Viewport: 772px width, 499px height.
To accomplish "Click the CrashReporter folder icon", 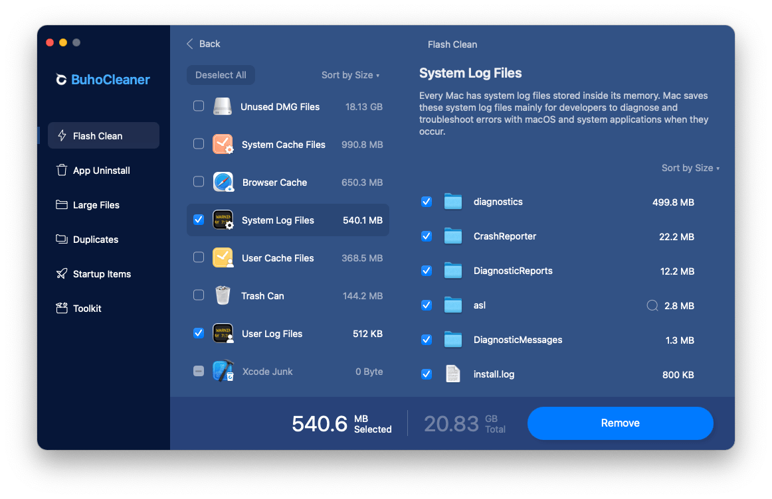I will tap(453, 236).
